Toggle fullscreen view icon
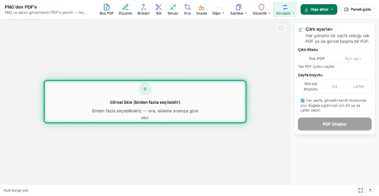379x196 pixels. [x=360, y=190]
